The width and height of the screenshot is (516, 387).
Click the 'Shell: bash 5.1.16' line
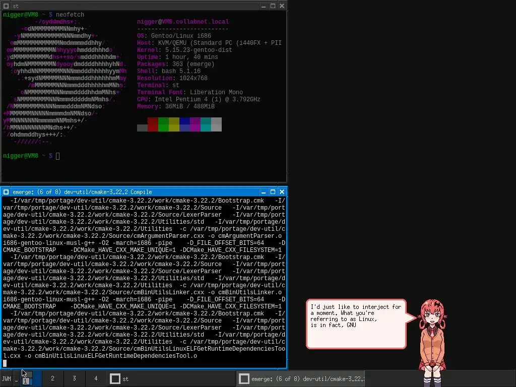[x=169, y=71]
